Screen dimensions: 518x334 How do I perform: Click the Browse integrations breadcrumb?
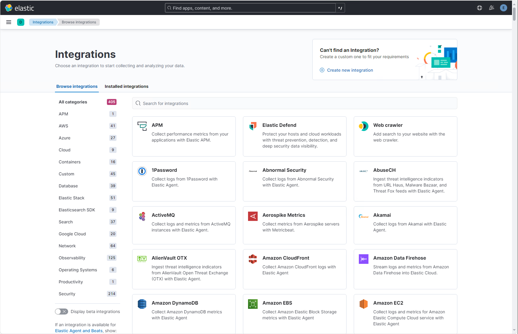(x=79, y=22)
